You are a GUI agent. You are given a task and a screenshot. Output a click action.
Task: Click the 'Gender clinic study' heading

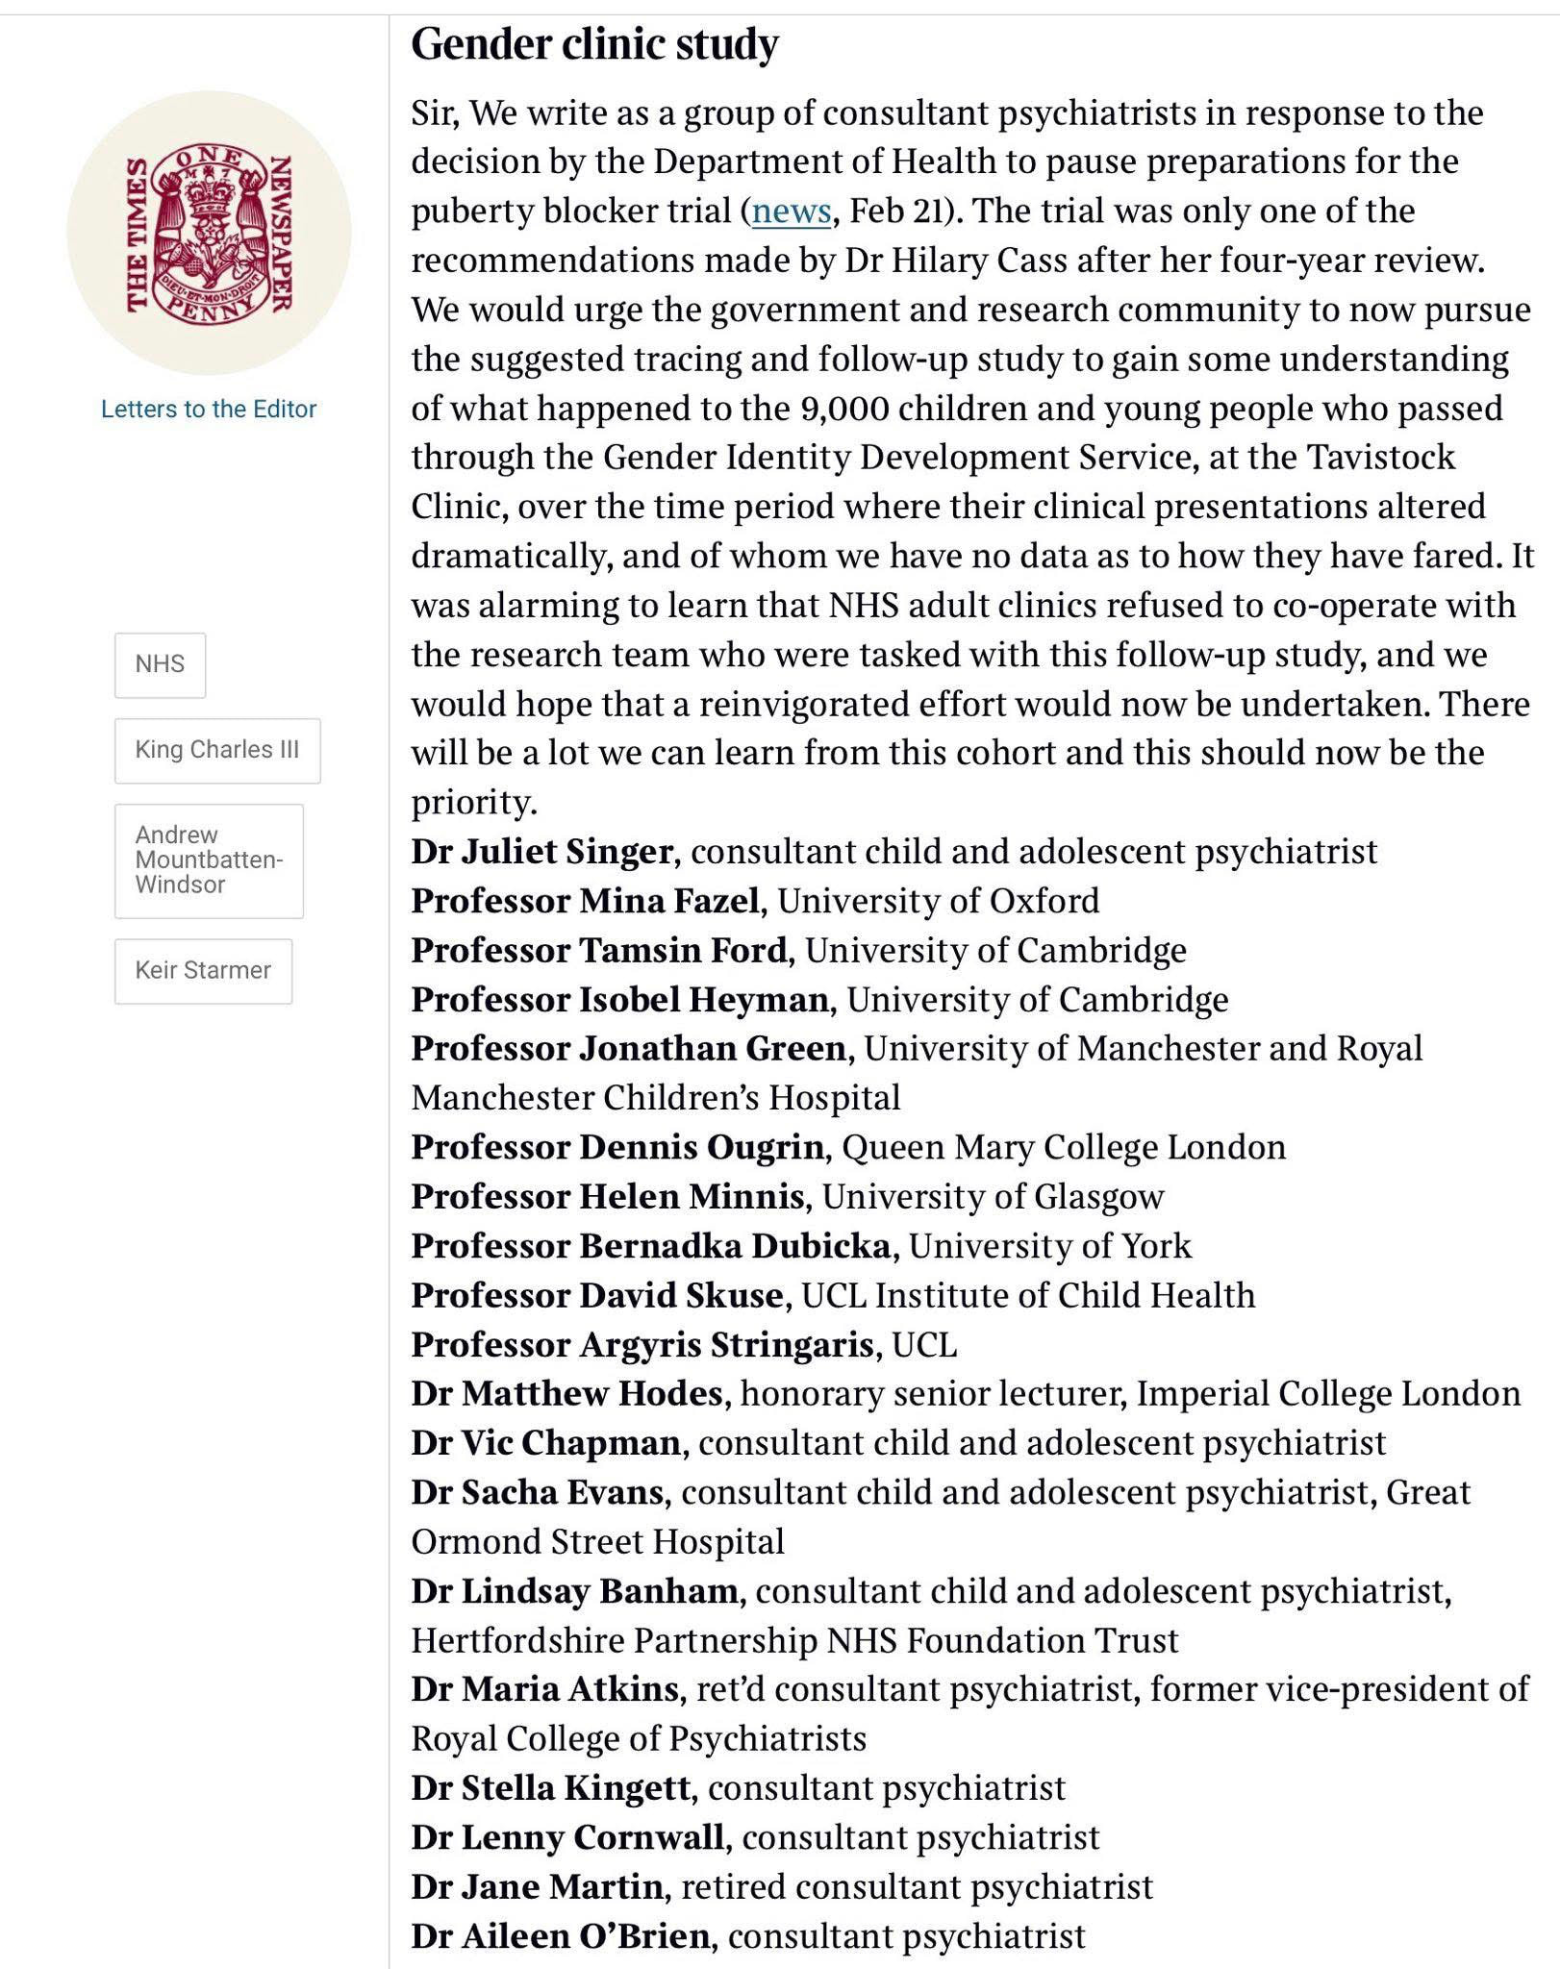[x=594, y=44]
